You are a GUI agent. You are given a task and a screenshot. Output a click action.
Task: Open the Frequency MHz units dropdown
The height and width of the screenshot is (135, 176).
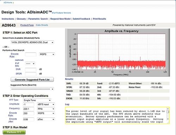46,109
